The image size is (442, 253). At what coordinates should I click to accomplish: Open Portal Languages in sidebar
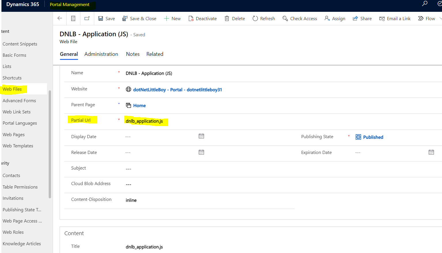click(x=20, y=123)
